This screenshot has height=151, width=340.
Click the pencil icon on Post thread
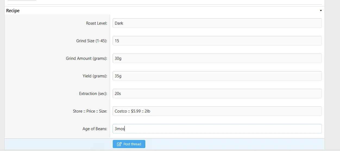point(119,144)
